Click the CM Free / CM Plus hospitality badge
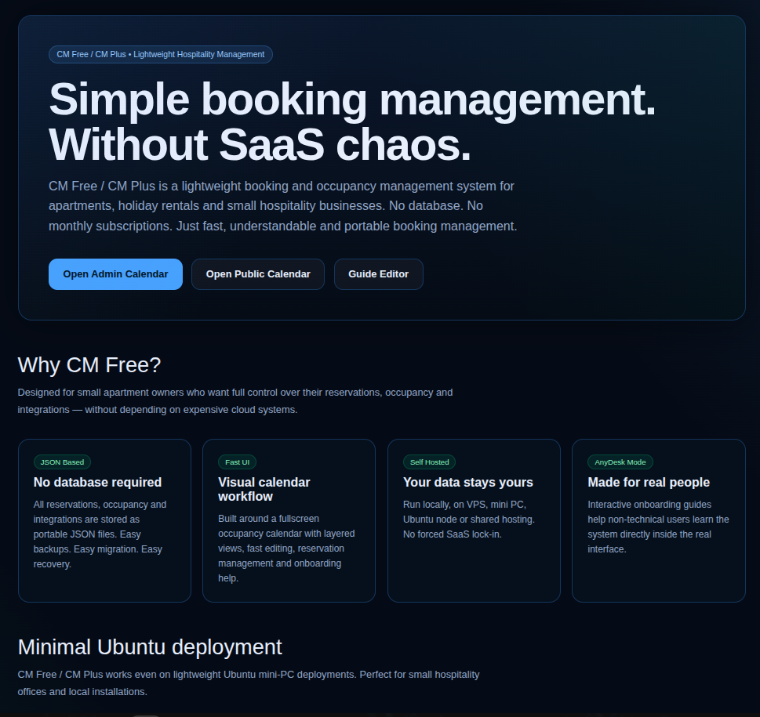This screenshot has width=760, height=717. (x=161, y=54)
